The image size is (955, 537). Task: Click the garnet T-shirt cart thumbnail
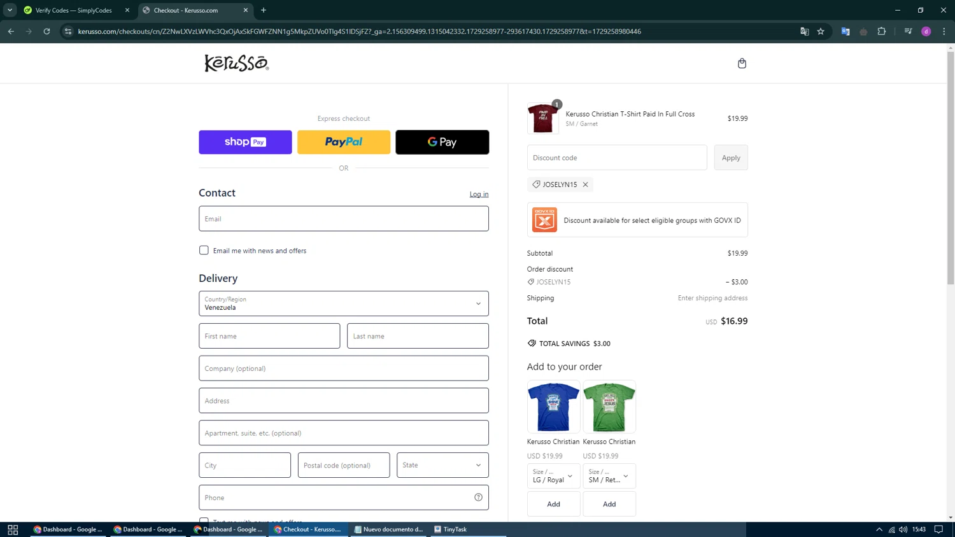[x=543, y=118]
